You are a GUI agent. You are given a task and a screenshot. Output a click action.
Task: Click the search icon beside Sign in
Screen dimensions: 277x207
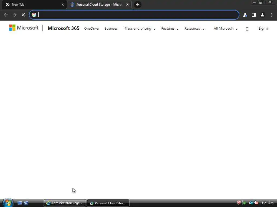(x=247, y=29)
